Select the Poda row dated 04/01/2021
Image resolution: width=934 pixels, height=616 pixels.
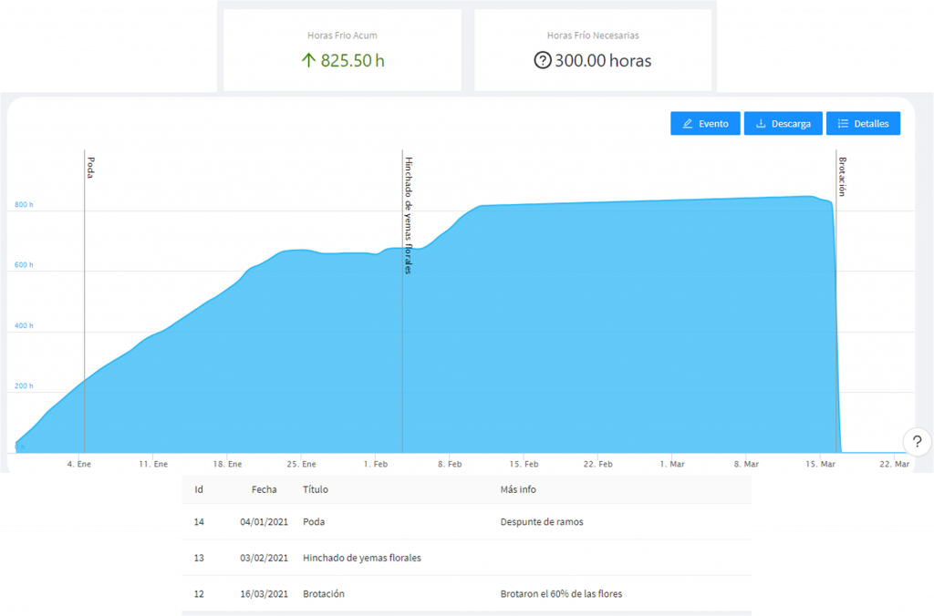pos(466,522)
